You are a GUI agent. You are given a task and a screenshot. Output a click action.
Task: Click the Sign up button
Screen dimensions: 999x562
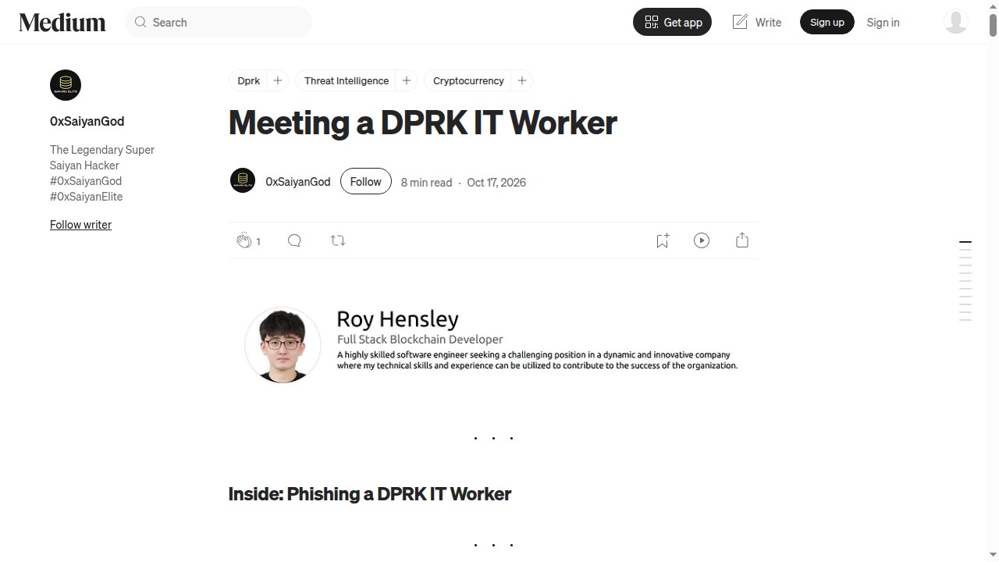827,22
